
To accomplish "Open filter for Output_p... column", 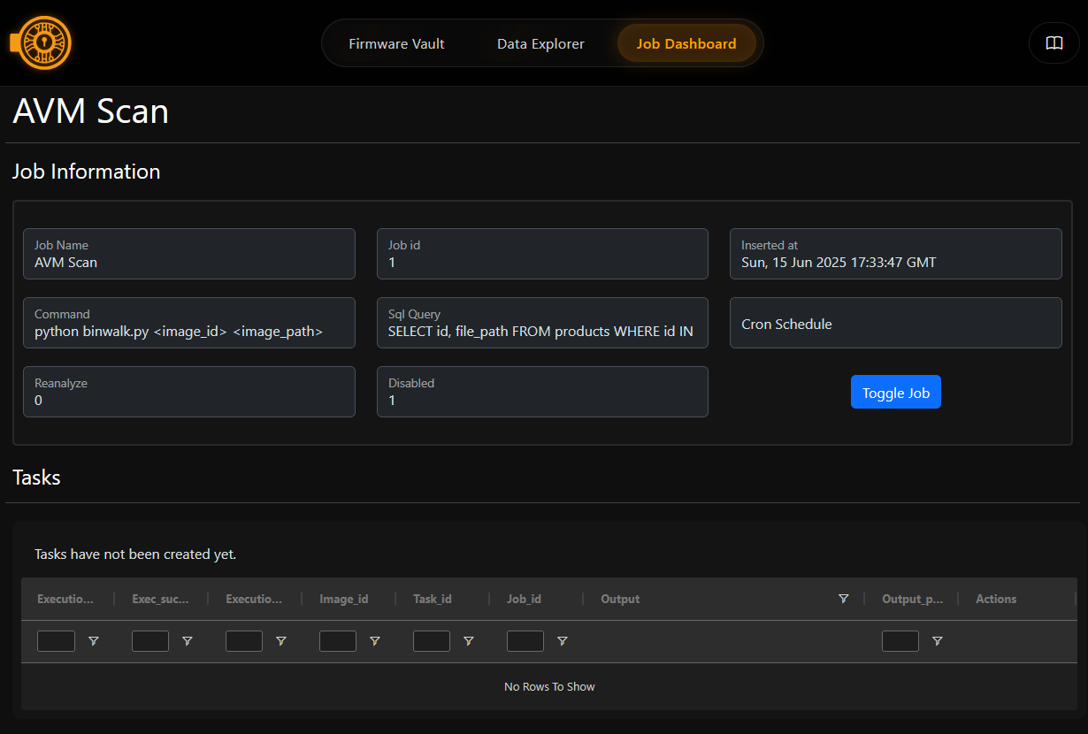I will pyautogui.click(x=938, y=641).
